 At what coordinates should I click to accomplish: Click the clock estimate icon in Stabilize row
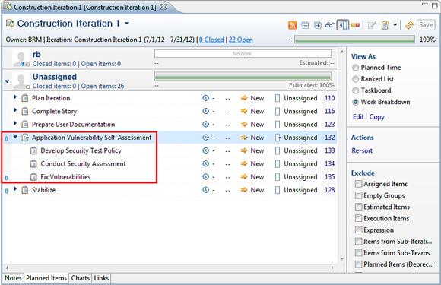(206, 190)
